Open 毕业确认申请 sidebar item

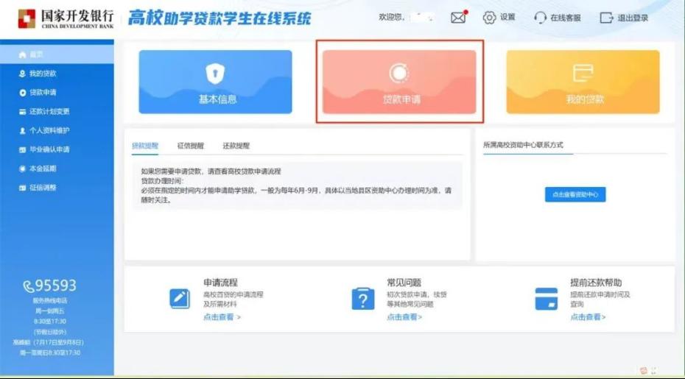click(x=49, y=149)
